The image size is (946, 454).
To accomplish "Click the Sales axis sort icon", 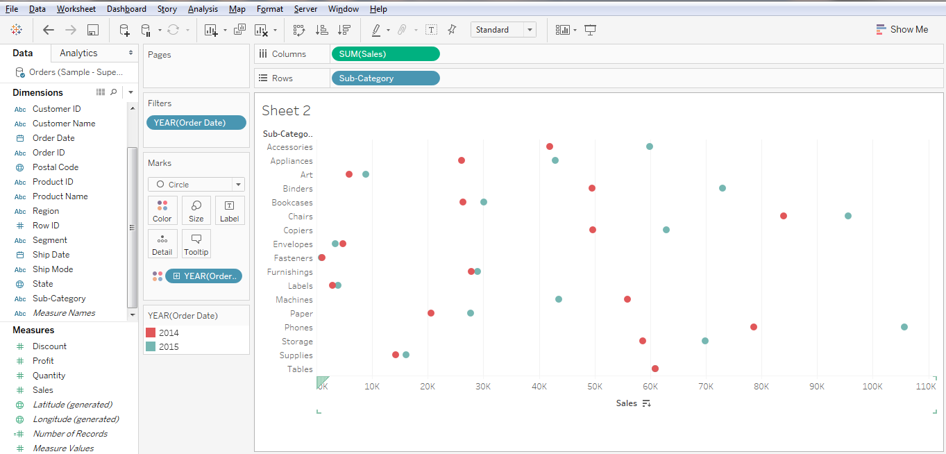I will click(x=646, y=403).
